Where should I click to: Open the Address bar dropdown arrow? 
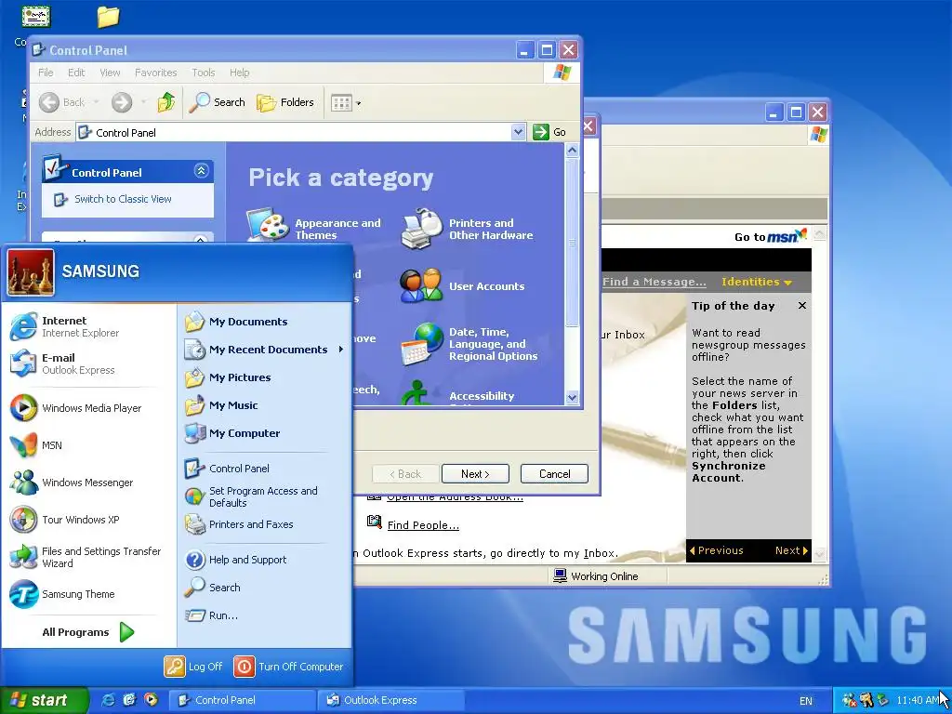(x=518, y=132)
